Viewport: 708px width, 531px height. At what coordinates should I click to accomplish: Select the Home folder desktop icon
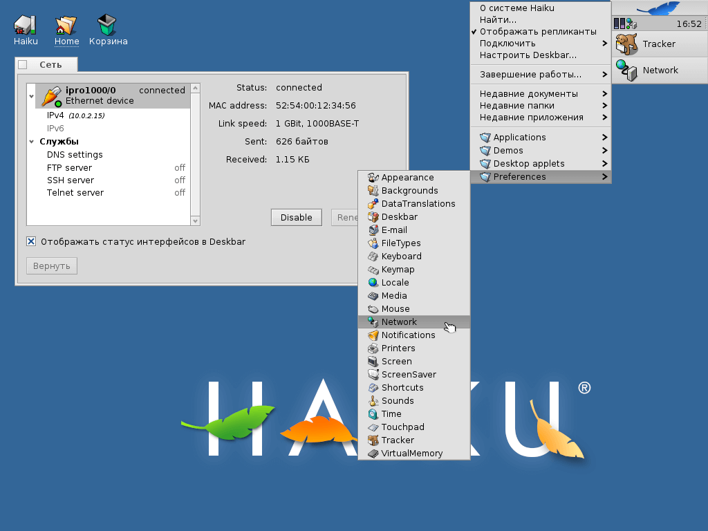tap(66, 26)
